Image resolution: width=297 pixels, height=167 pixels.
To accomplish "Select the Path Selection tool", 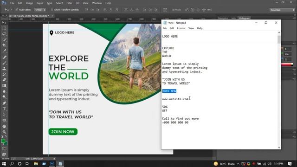I will point(4,115).
